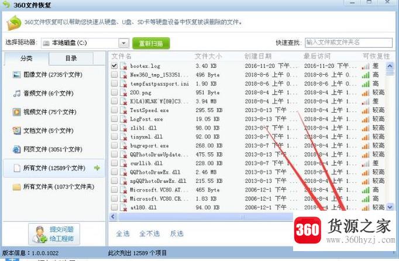Click the 全不选 link

150,234
